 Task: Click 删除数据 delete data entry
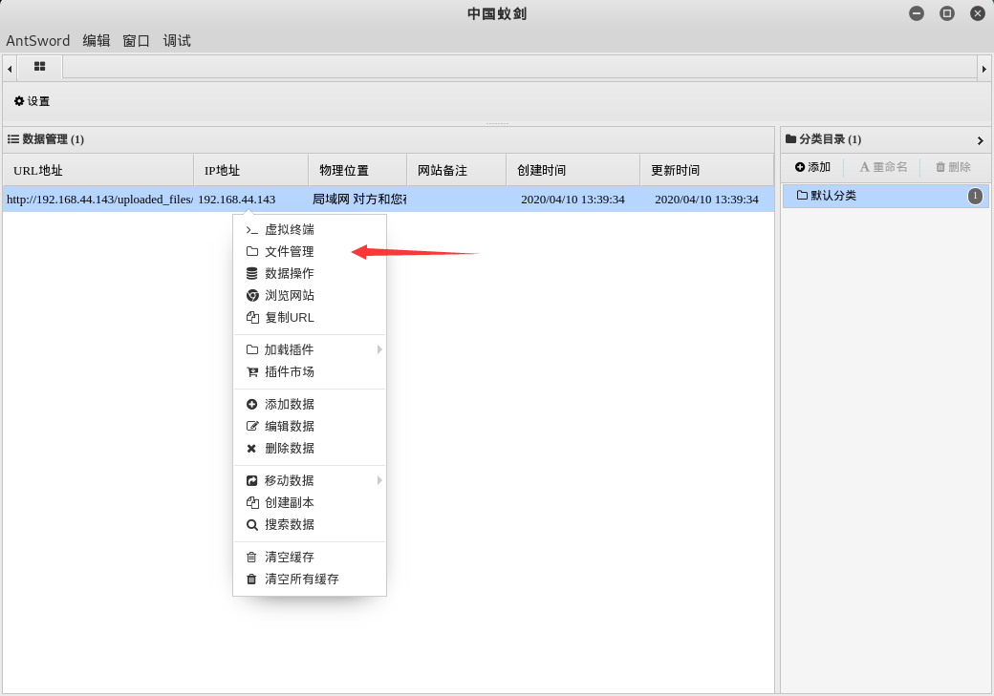[x=310, y=449]
